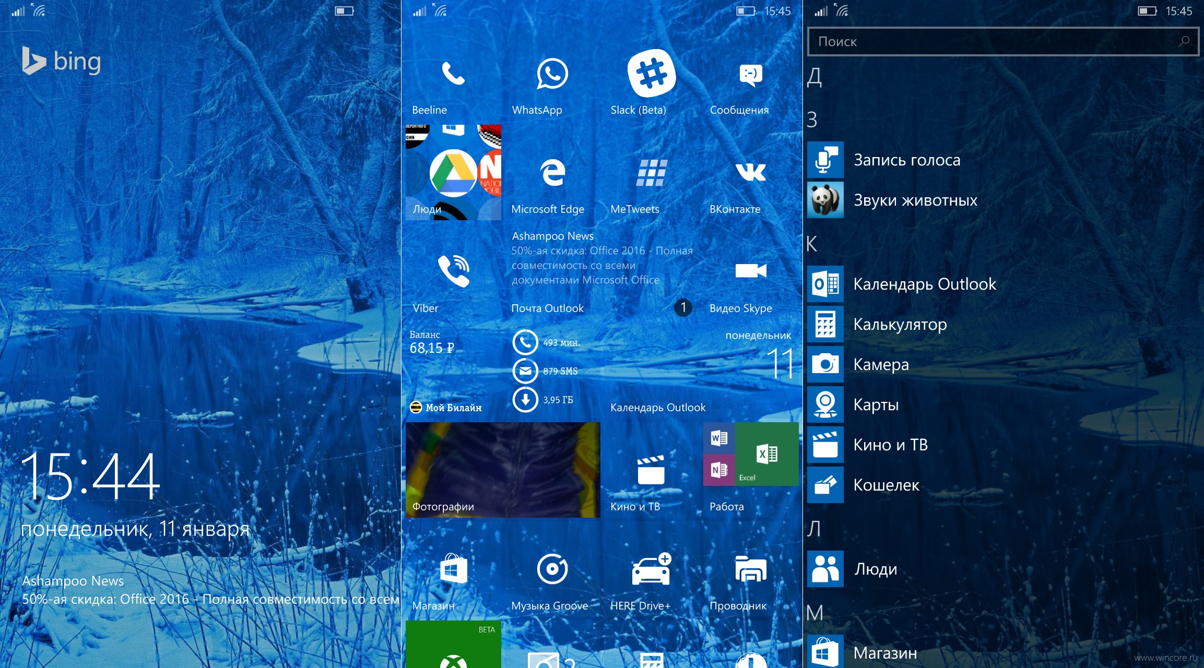This screenshot has width=1204, height=668.
Task: Launch Камера from the app list
Action: pos(1002,364)
